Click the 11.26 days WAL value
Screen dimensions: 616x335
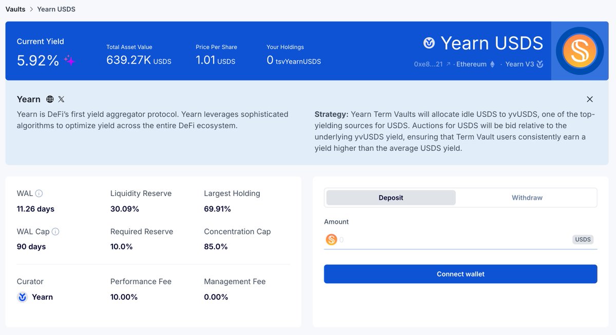coord(35,209)
